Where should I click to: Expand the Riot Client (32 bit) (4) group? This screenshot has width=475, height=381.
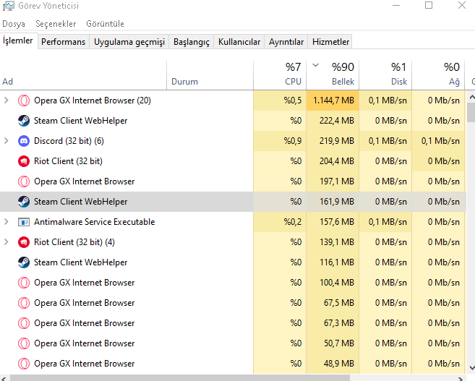point(7,242)
